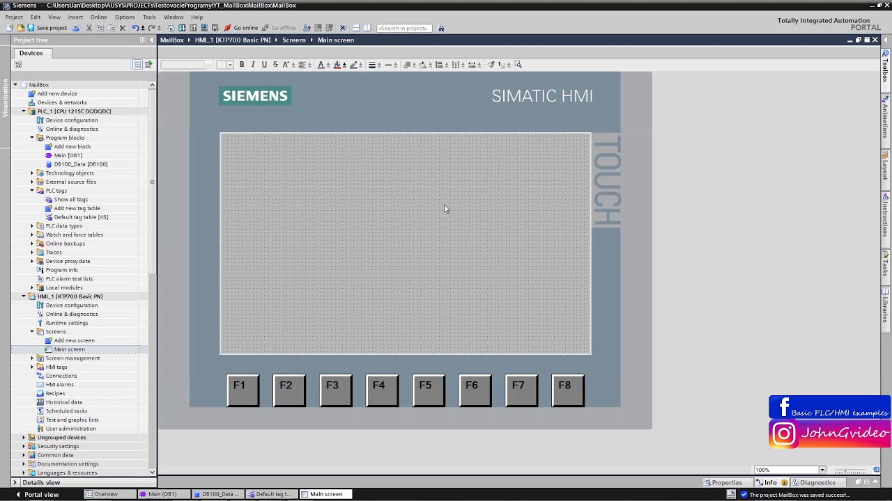Click the cut scissors icon

coord(89,28)
